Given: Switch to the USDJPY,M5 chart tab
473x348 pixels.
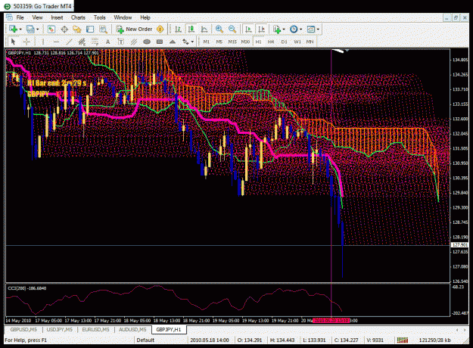Looking at the screenshot, I should click(x=60, y=330).
